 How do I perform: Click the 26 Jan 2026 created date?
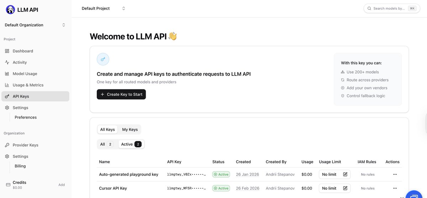click(247, 174)
